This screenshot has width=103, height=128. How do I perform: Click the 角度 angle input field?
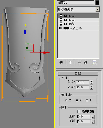83,82
